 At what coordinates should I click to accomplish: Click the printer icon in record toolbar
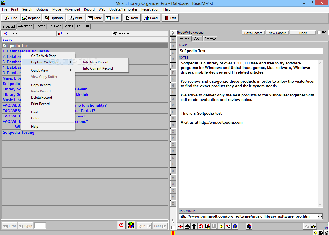[187, 226]
